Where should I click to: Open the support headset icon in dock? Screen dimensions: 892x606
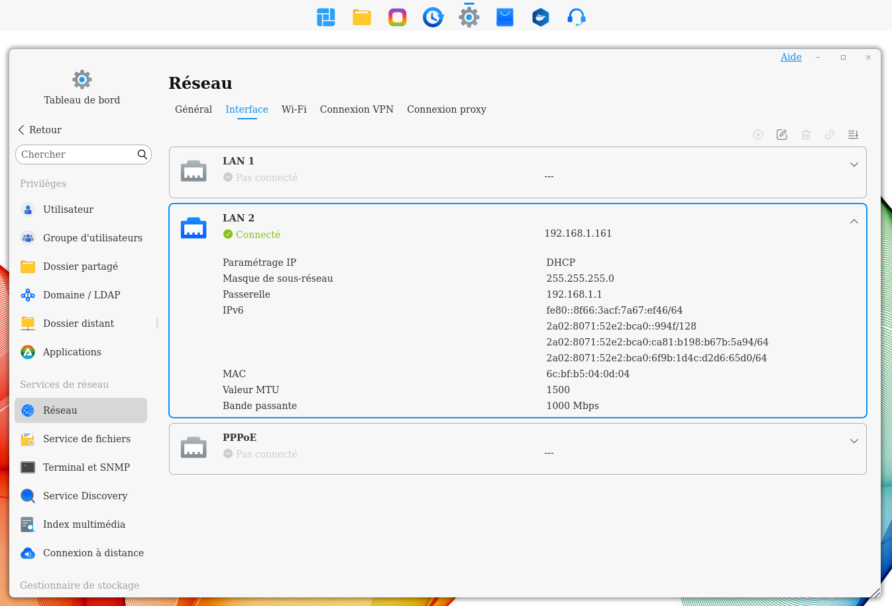click(x=577, y=17)
